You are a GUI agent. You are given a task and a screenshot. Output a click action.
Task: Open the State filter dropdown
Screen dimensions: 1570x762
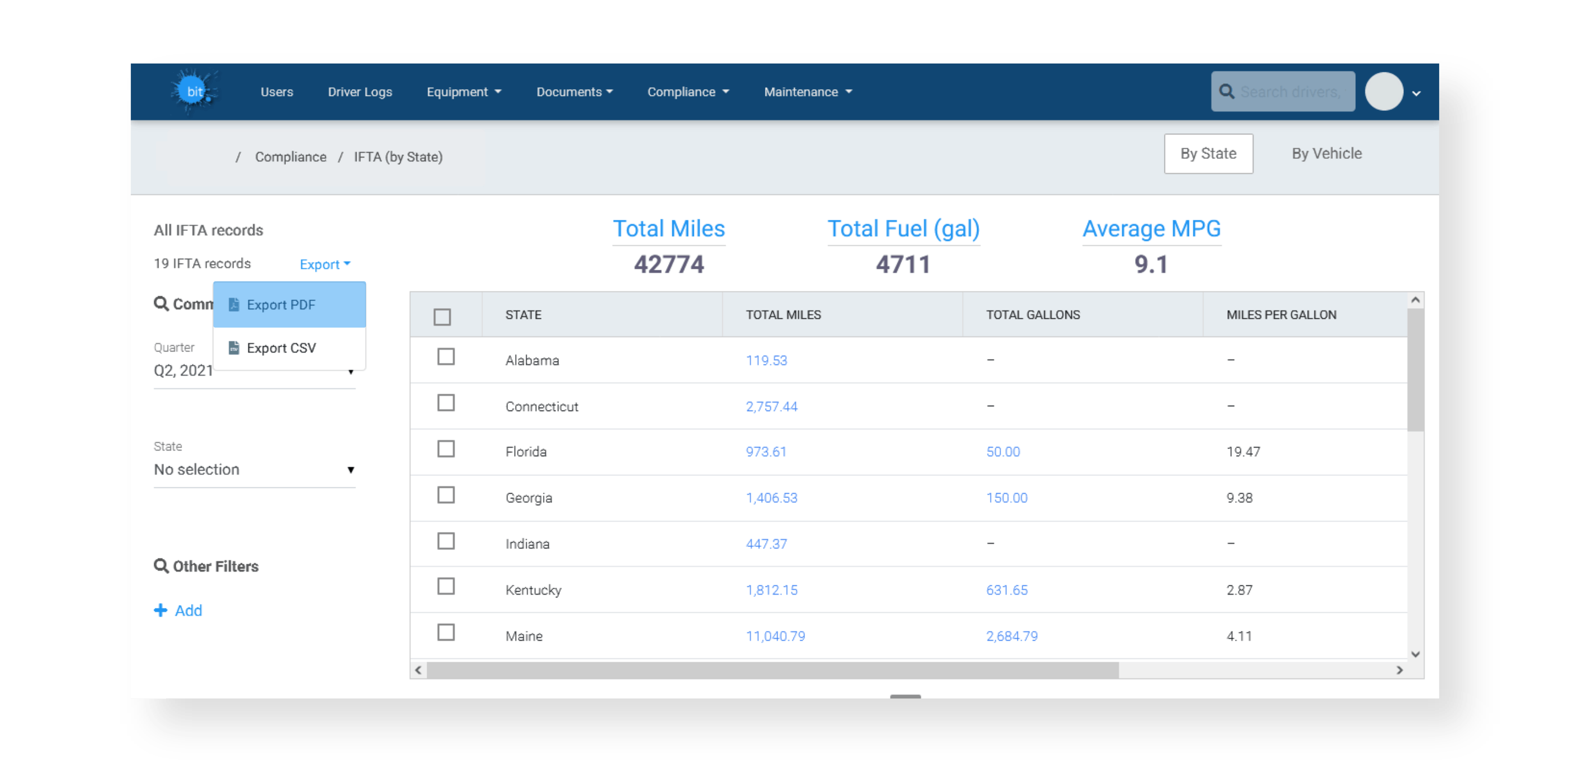point(254,470)
